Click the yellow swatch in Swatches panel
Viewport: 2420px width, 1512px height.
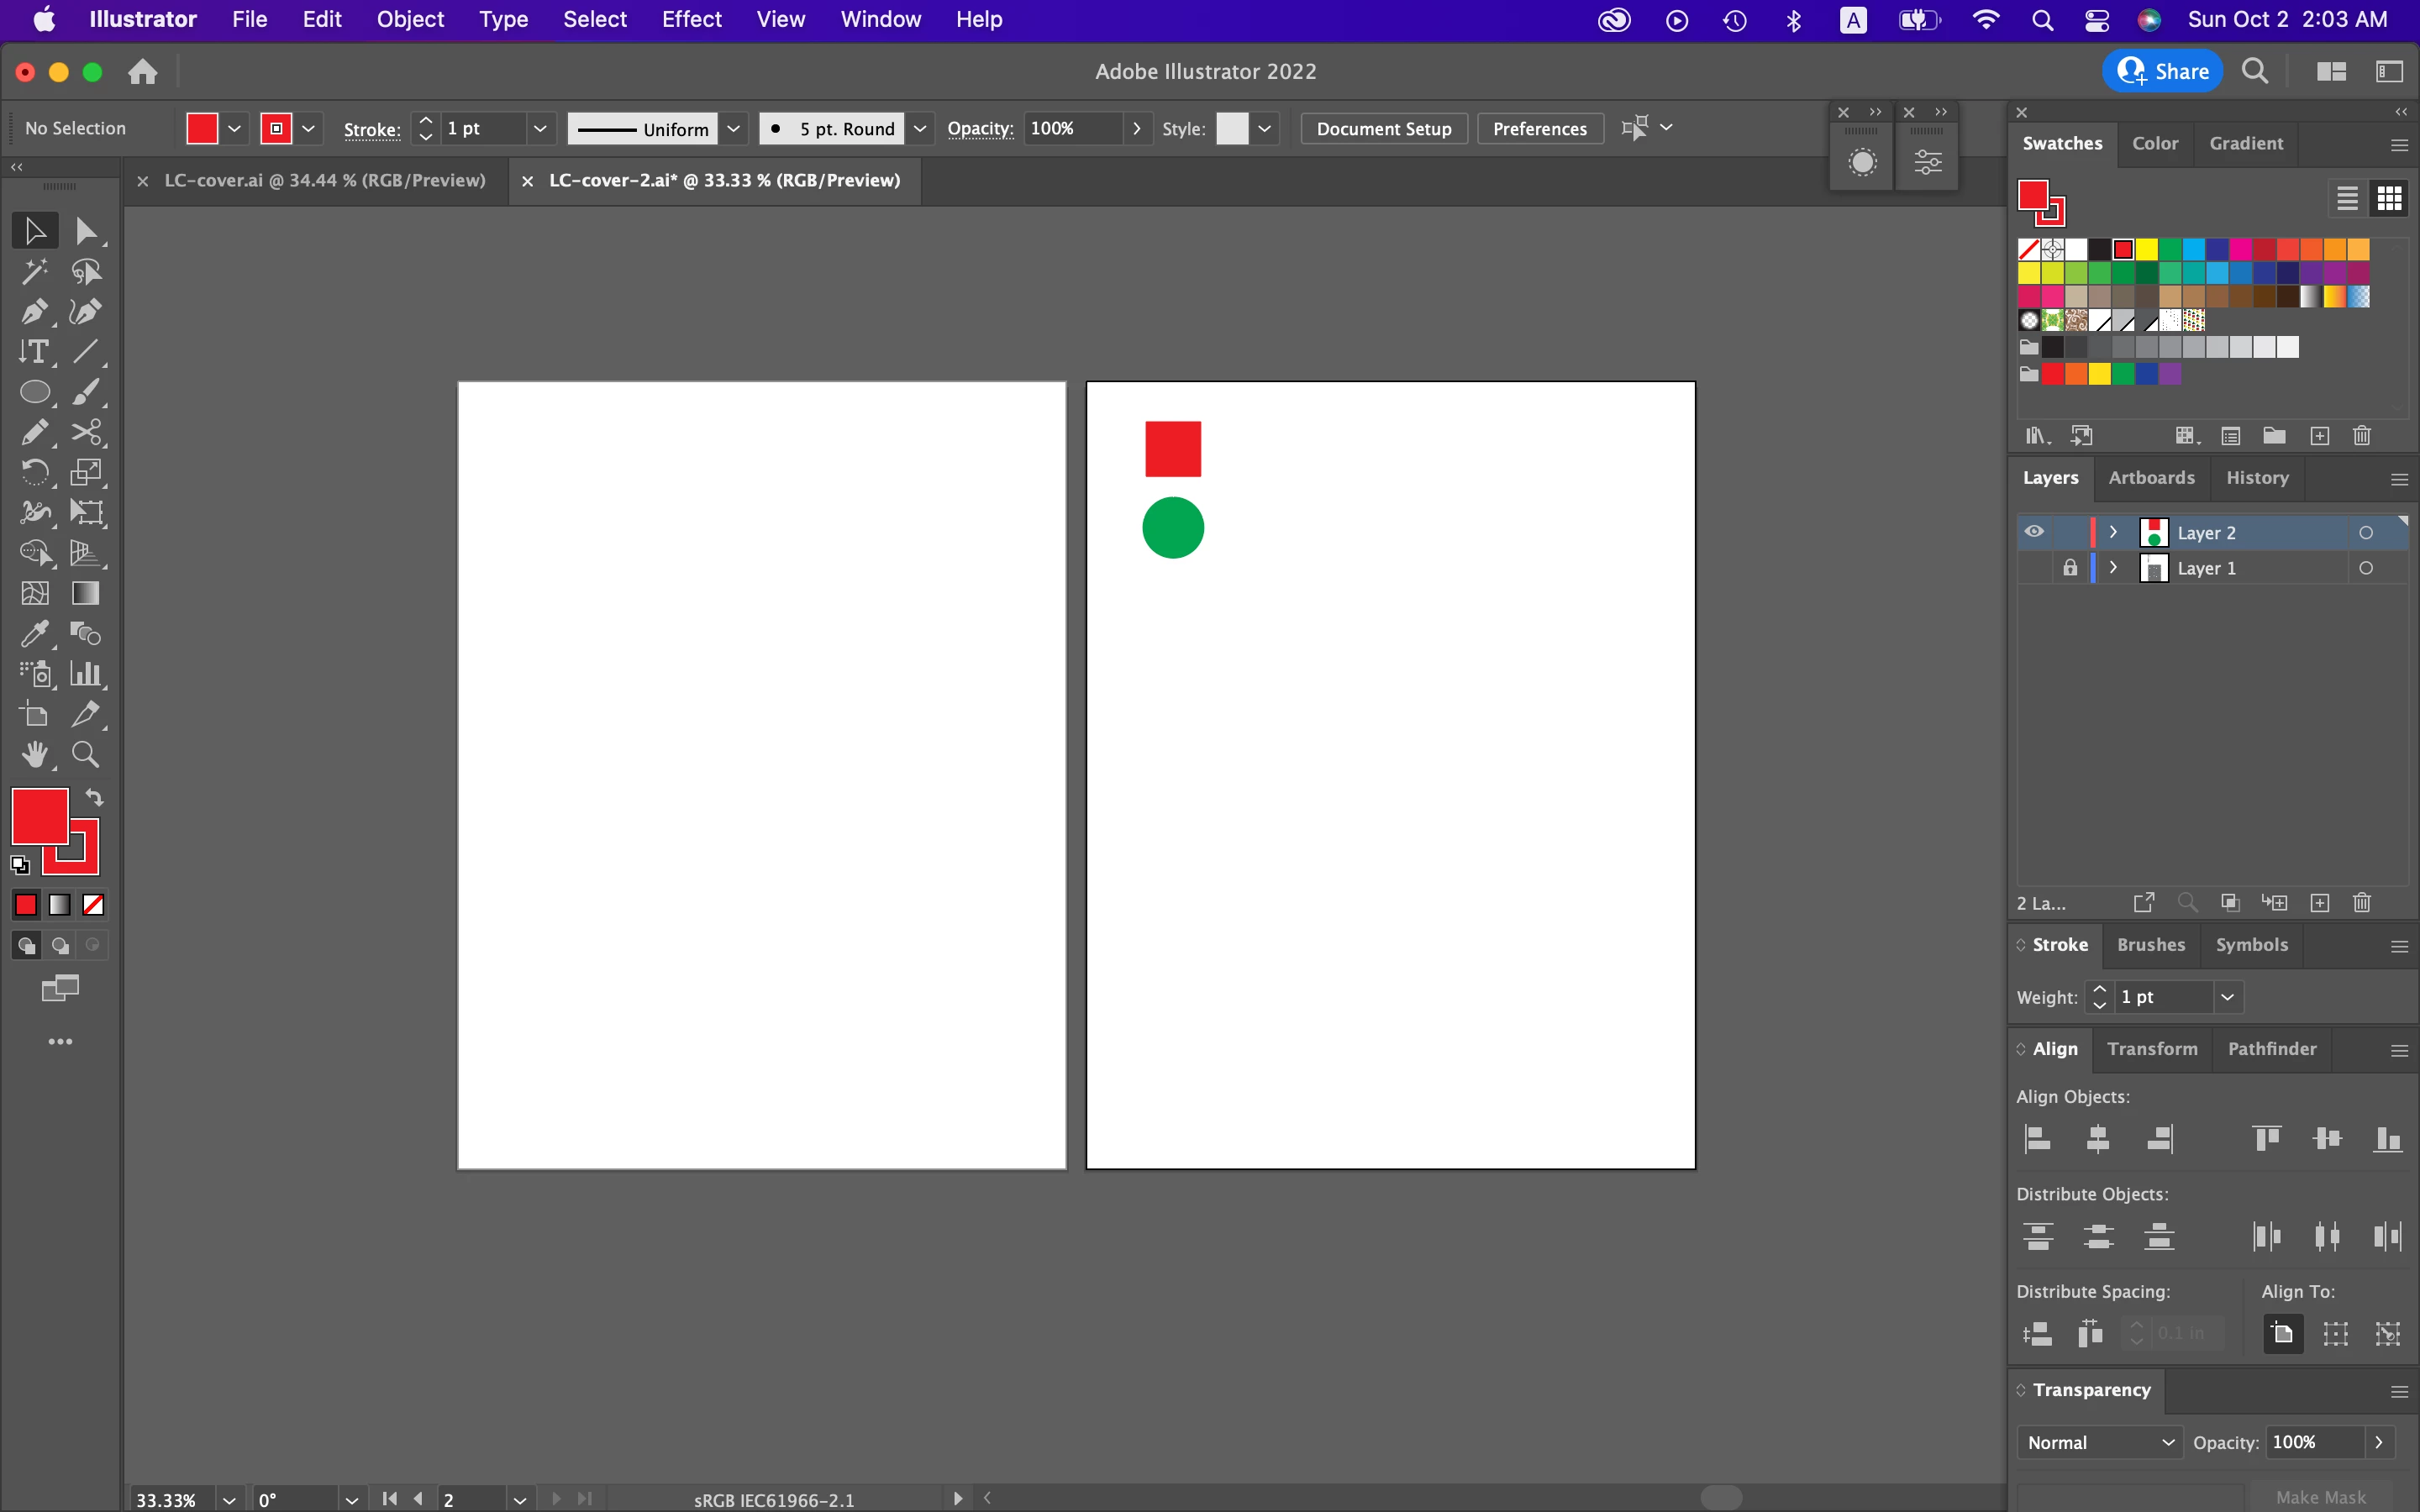pos(2146,249)
